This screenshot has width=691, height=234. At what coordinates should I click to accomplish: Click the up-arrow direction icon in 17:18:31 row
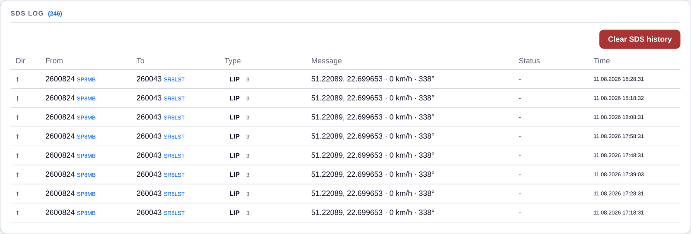click(x=17, y=212)
